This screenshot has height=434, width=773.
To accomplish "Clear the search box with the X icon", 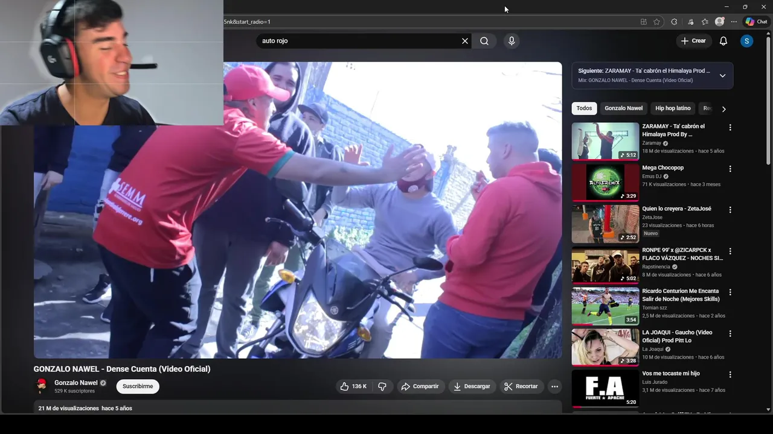I will (465, 41).
